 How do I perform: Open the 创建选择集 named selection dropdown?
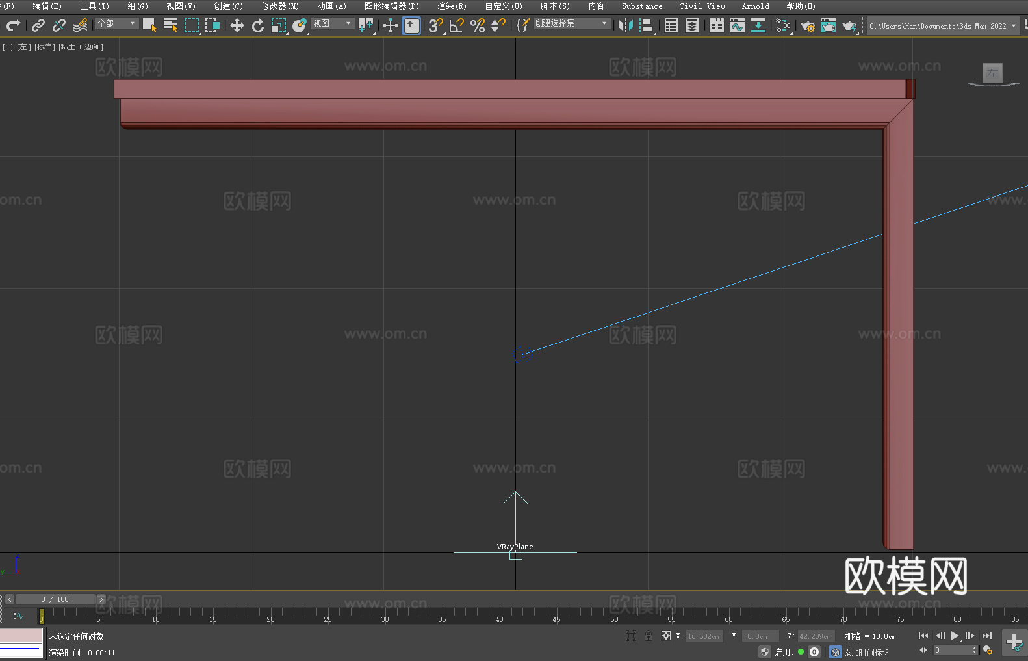(x=572, y=23)
